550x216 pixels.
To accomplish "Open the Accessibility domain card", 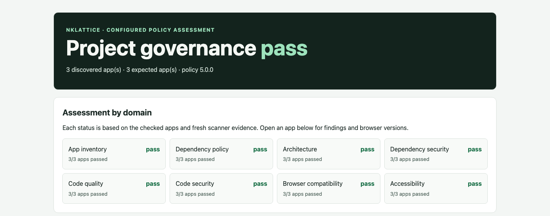I will (436, 188).
